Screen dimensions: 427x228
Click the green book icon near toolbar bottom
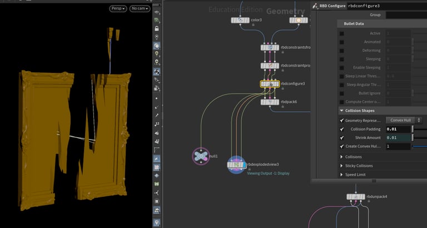coord(157,184)
